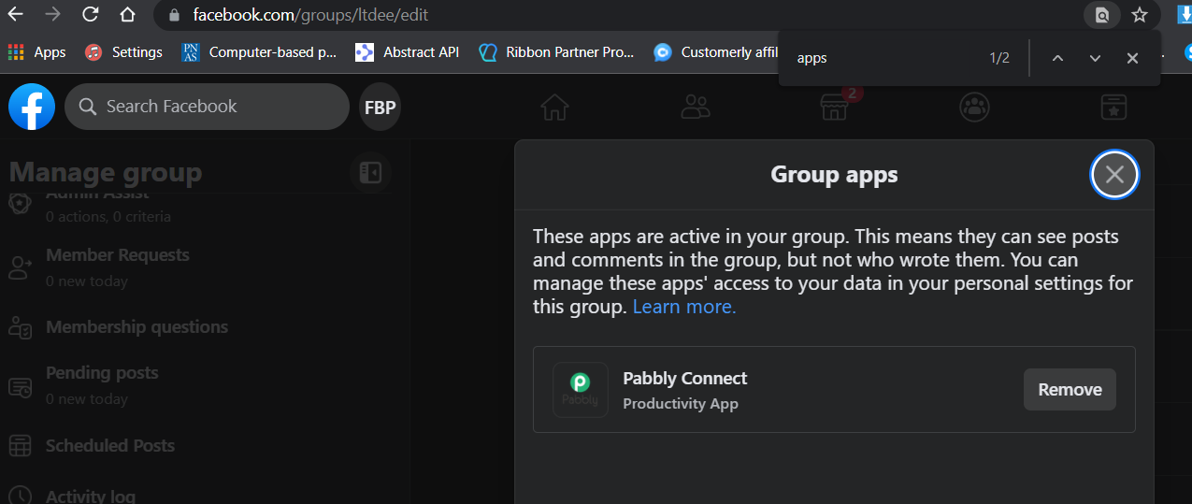Bookmark this page with the star icon

coord(1140,15)
